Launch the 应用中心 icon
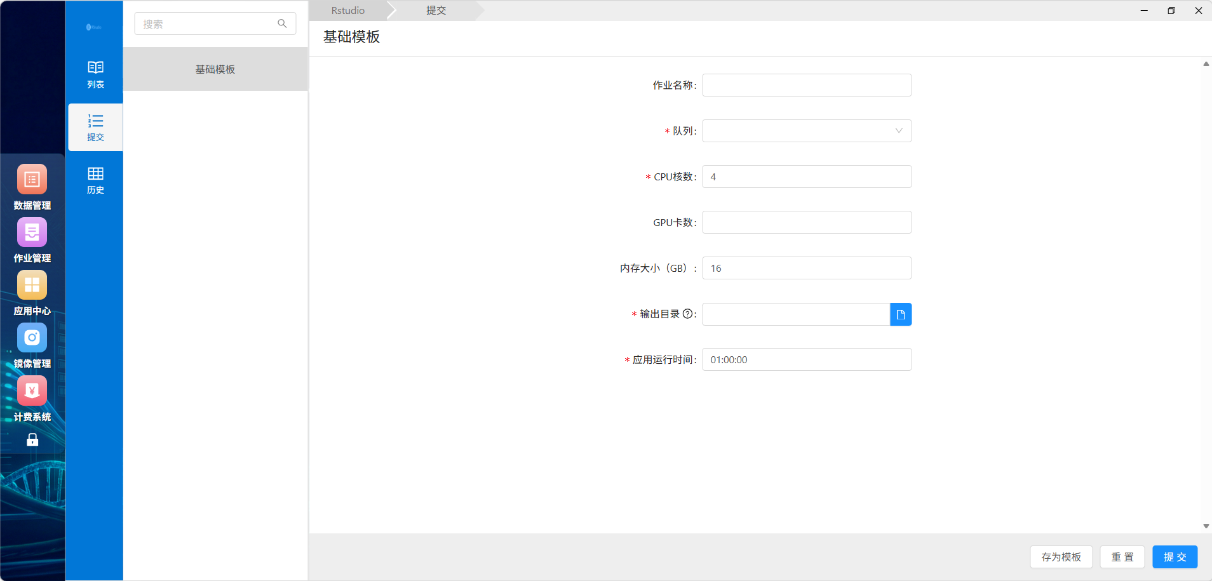The height and width of the screenshot is (581, 1212). [32, 285]
